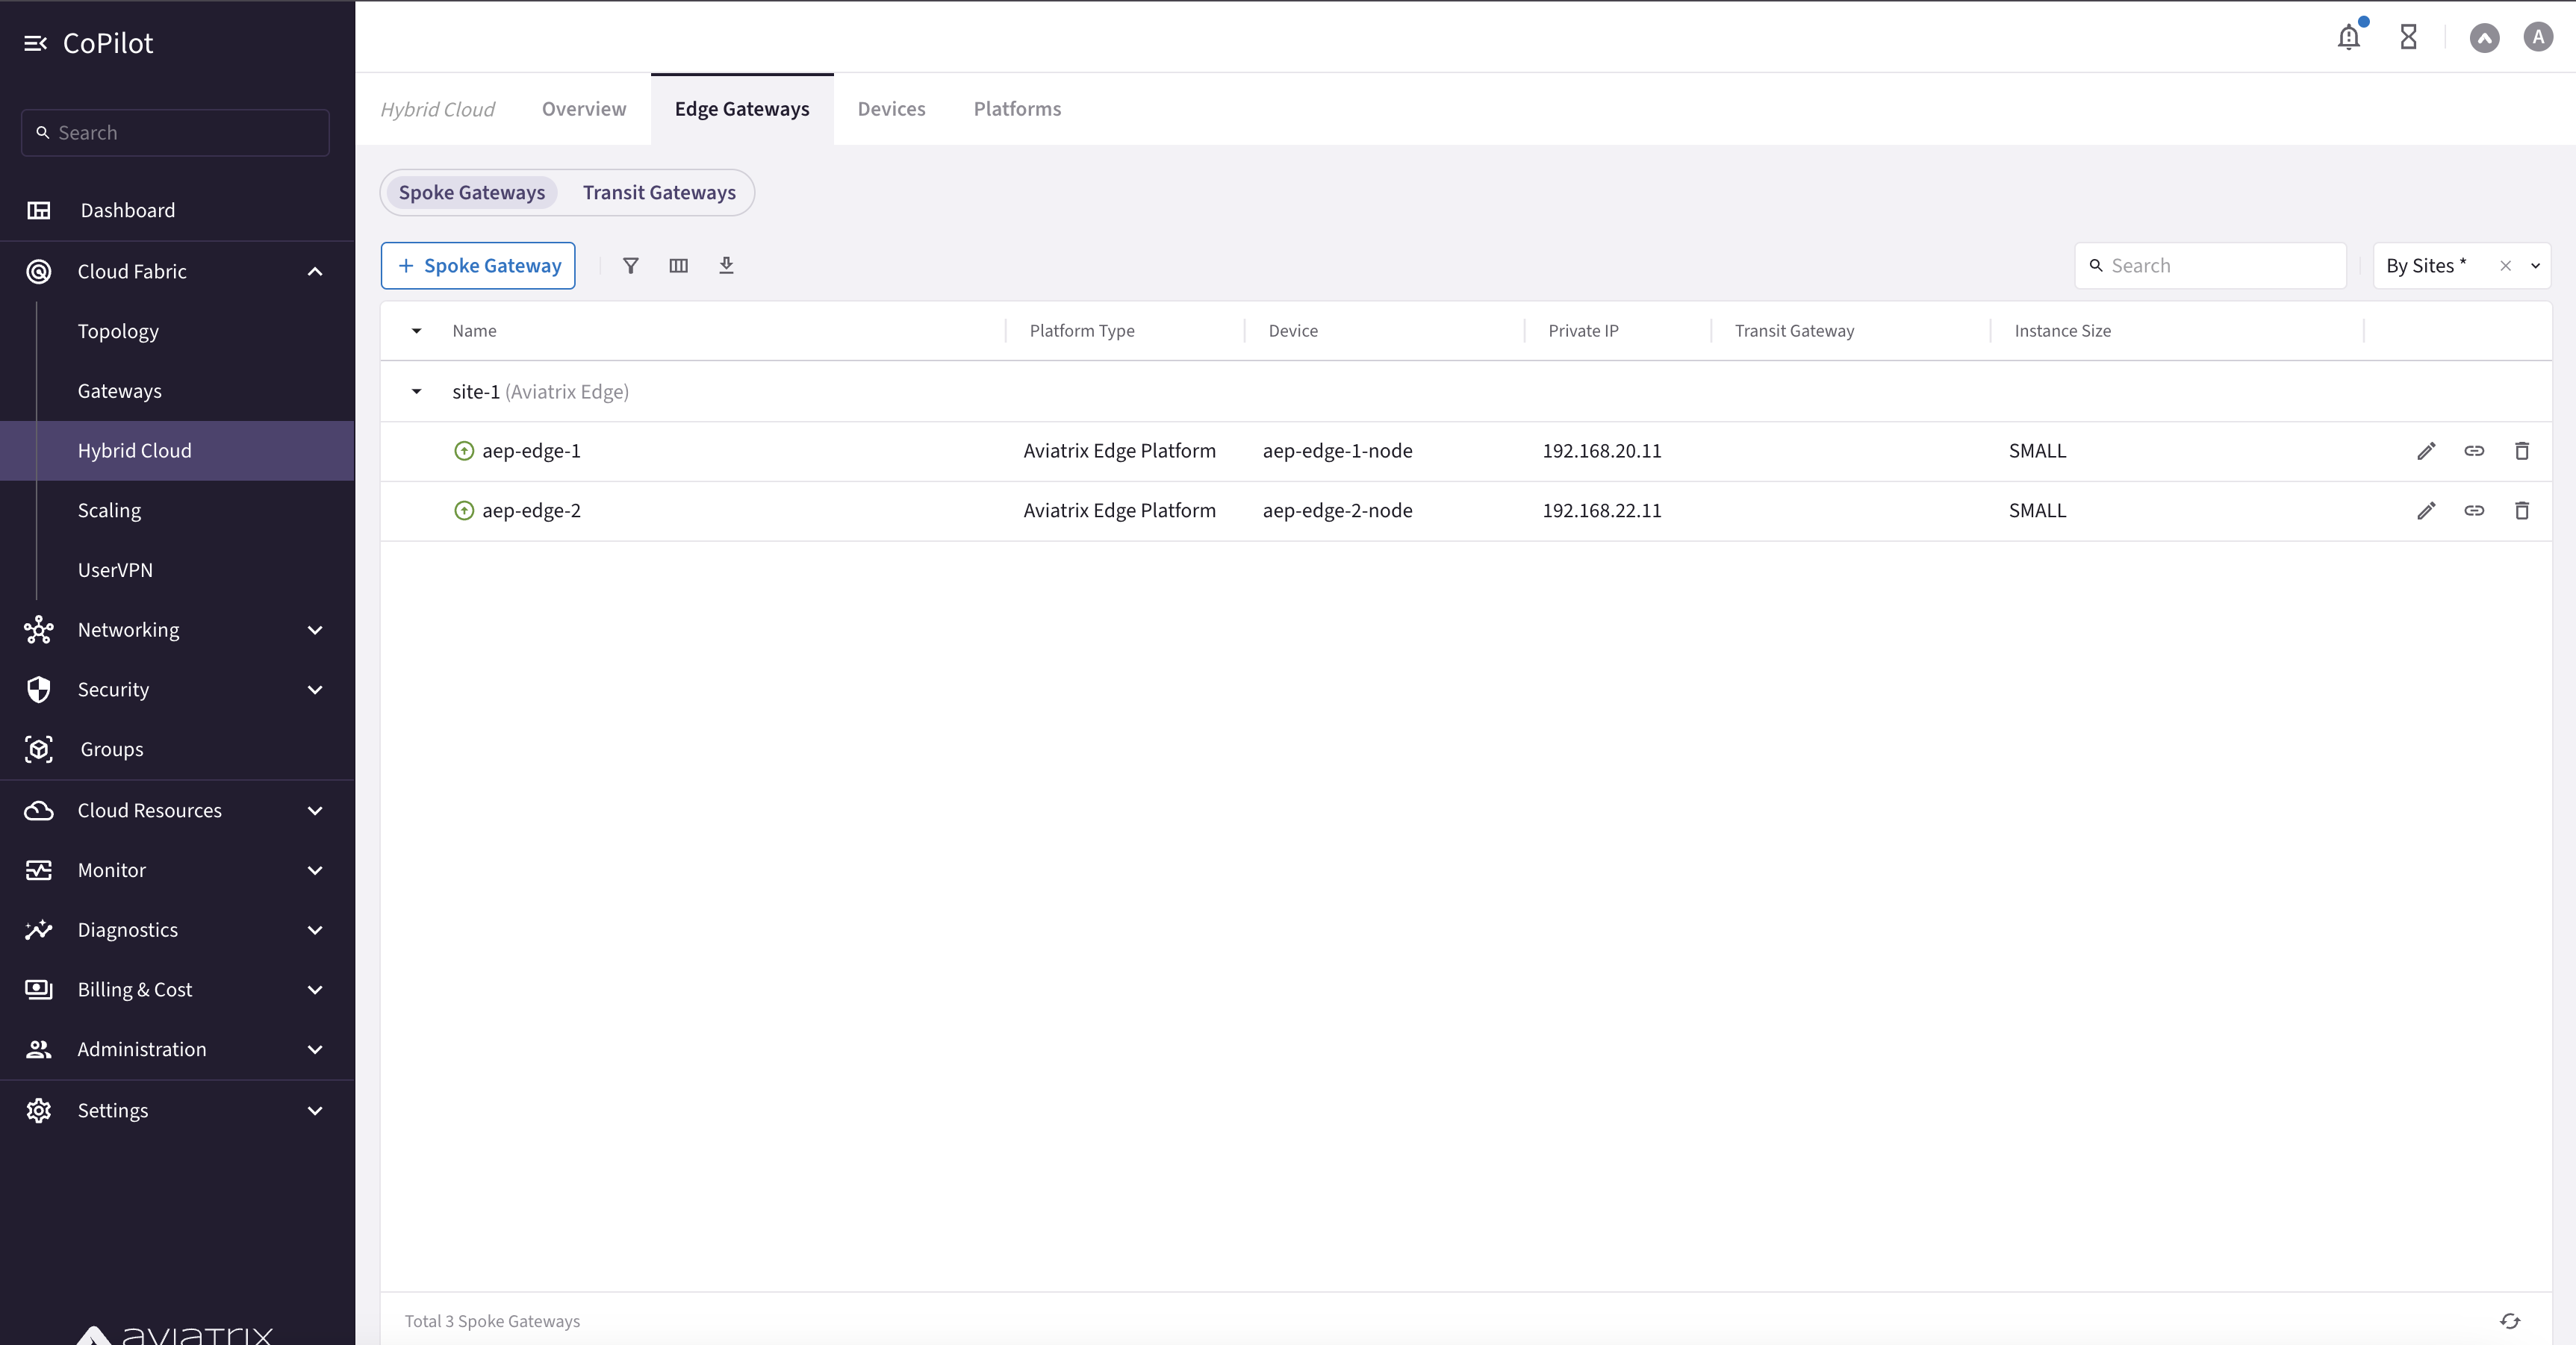Click the add Spoke Gateway button
2576x1345 pixels.
[x=478, y=266]
